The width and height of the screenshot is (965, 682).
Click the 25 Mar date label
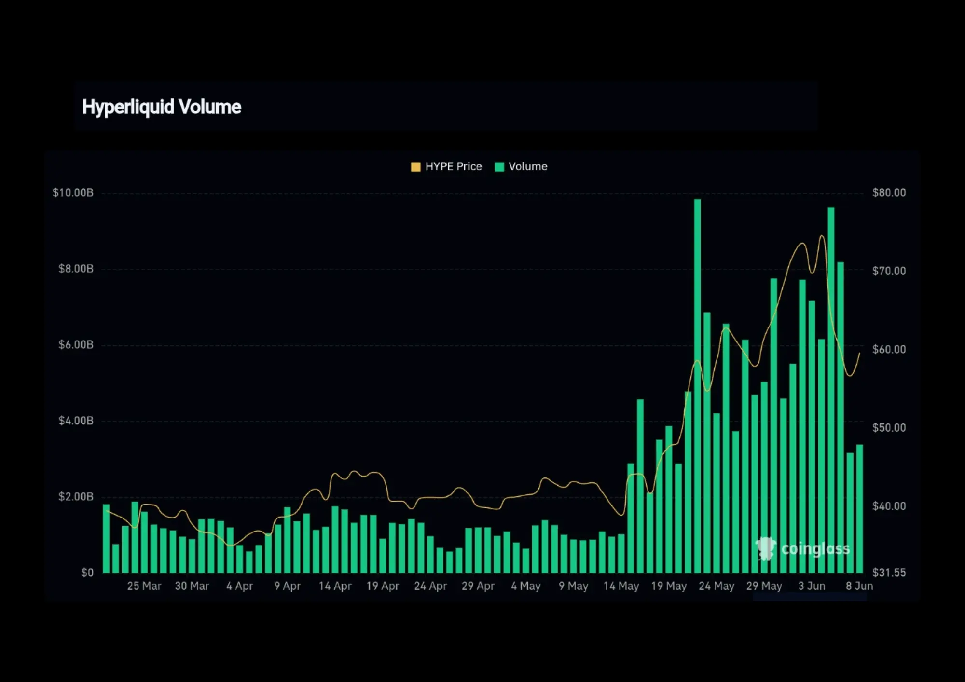pyautogui.click(x=144, y=586)
